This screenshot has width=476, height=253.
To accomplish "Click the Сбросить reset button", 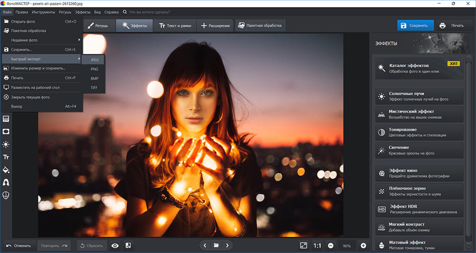I will point(92,246).
